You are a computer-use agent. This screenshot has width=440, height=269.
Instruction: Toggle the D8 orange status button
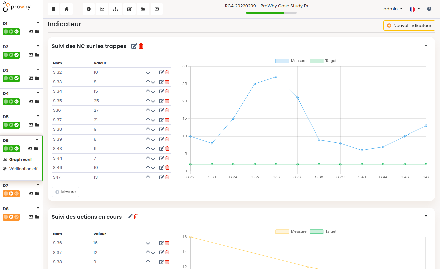click(x=11, y=217)
